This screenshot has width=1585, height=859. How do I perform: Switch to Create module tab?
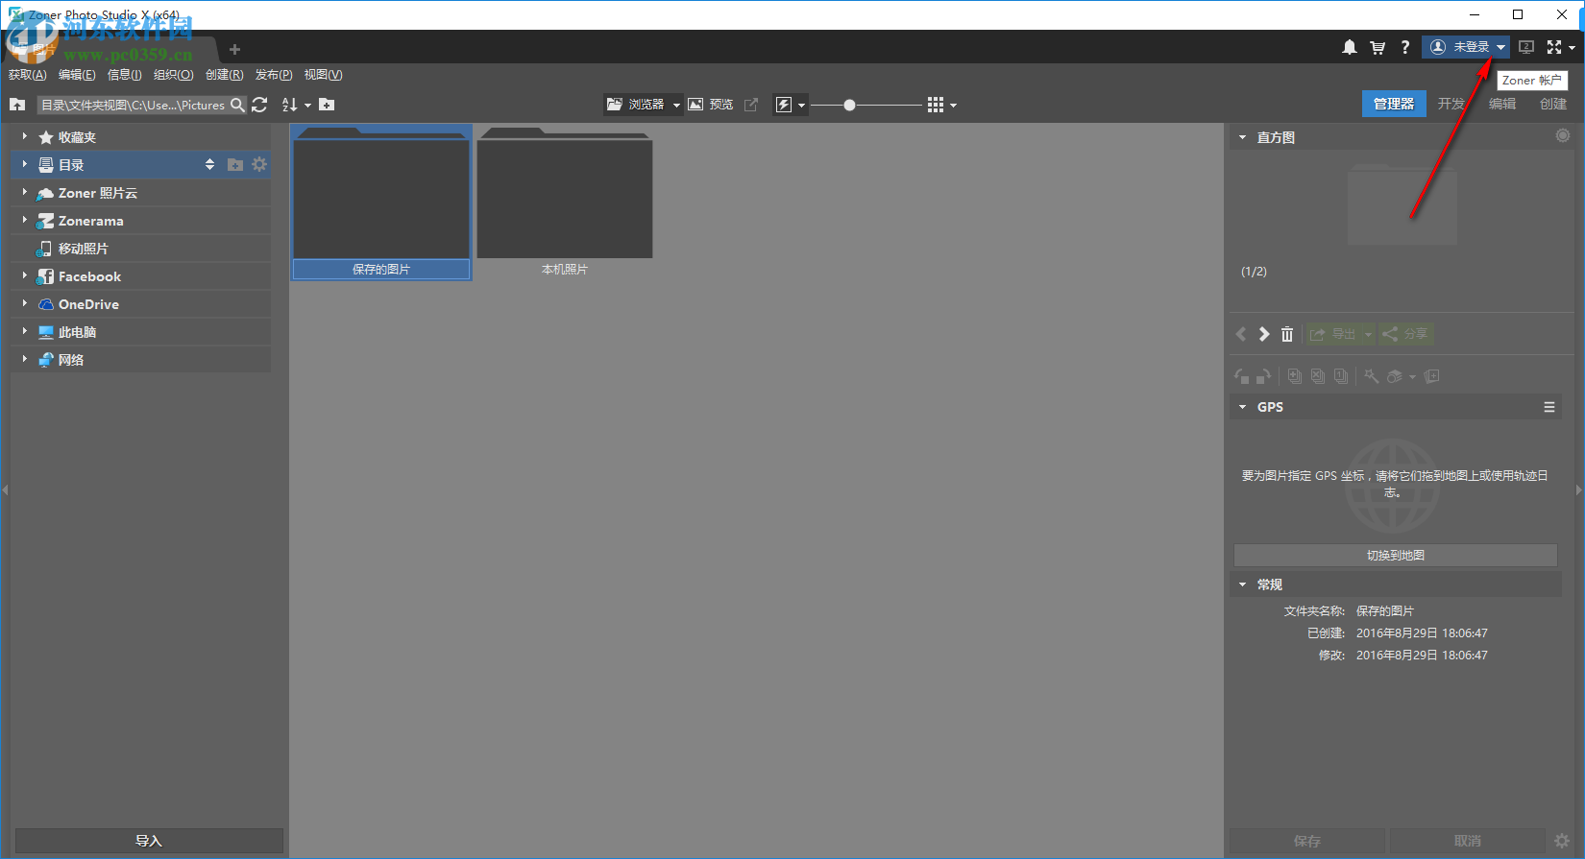(1553, 104)
